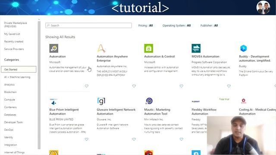Open the Automation title link

[57, 56]
